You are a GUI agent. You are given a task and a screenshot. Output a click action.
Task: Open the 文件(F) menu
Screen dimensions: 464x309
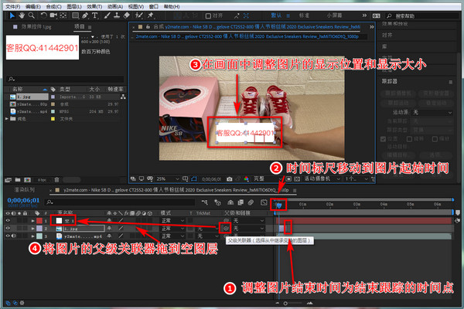(x=12, y=6)
